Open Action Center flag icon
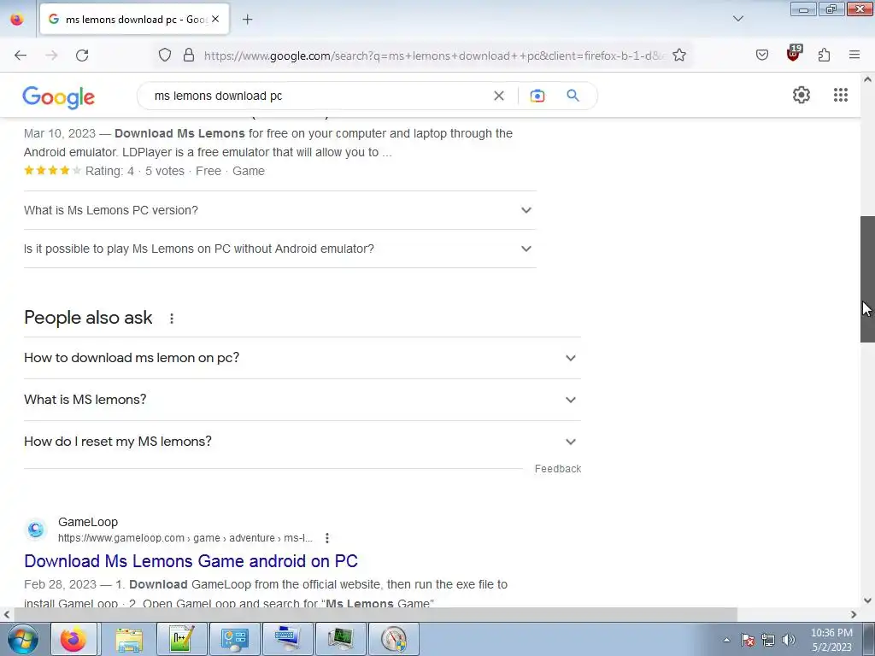The image size is (875, 656). (x=748, y=640)
